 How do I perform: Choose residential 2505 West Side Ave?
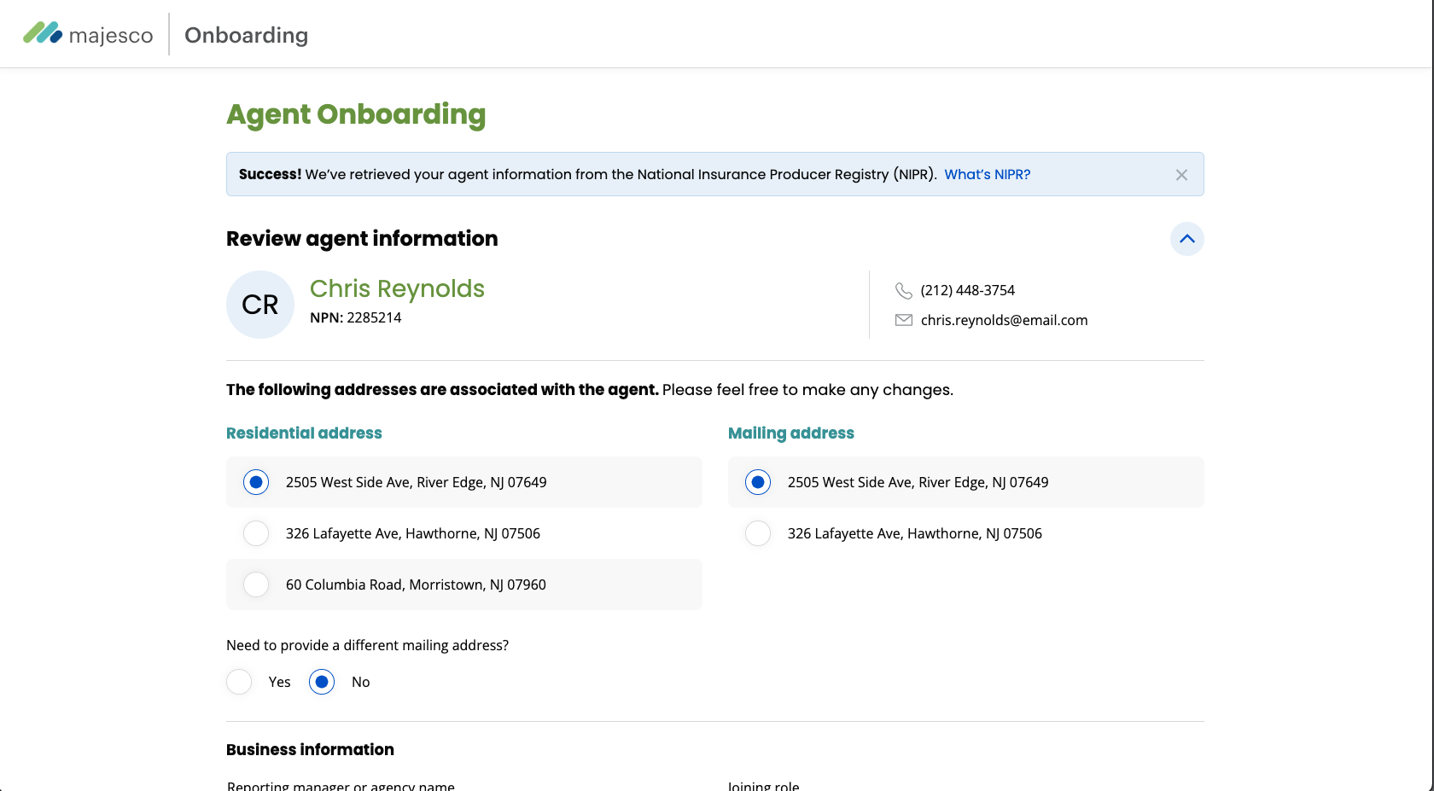click(x=256, y=482)
